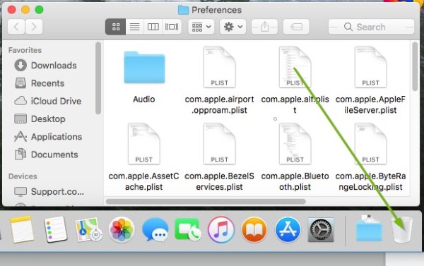Viewport: 424px width, 266px height.
Task: Select the Support.co... device in sidebar
Action: click(x=49, y=191)
